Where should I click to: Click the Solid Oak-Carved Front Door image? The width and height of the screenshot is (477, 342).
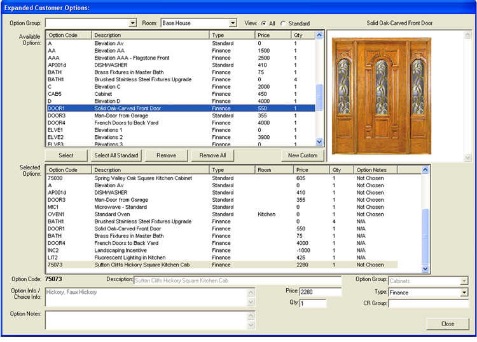pyautogui.click(x=382, y=96)
